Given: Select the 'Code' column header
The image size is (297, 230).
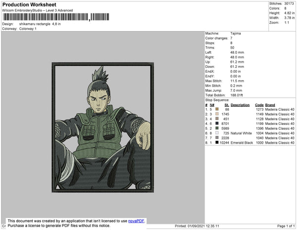Looking at the screenshot, I should [259, 105].
